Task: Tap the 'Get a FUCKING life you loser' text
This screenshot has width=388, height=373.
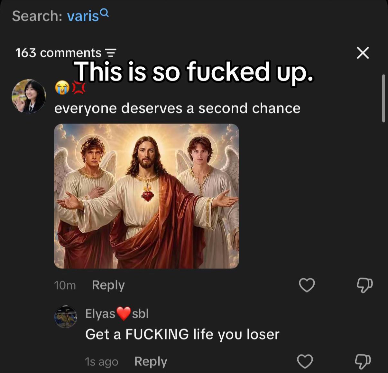Action: pos(182,334)
